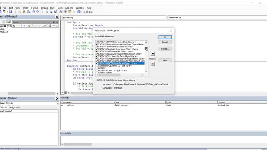
Task: Click the Toggle Folders icon in Project panel
Action: [8, 22]
